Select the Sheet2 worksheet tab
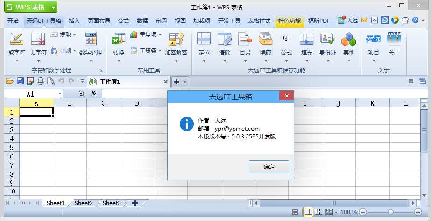 click(84, 203)
